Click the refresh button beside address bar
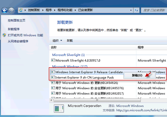The width and height of the screenshot is (167, 117). point(136,10)
